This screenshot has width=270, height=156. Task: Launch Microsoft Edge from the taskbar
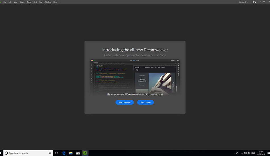pyautogui.click(x=64, y=153)
